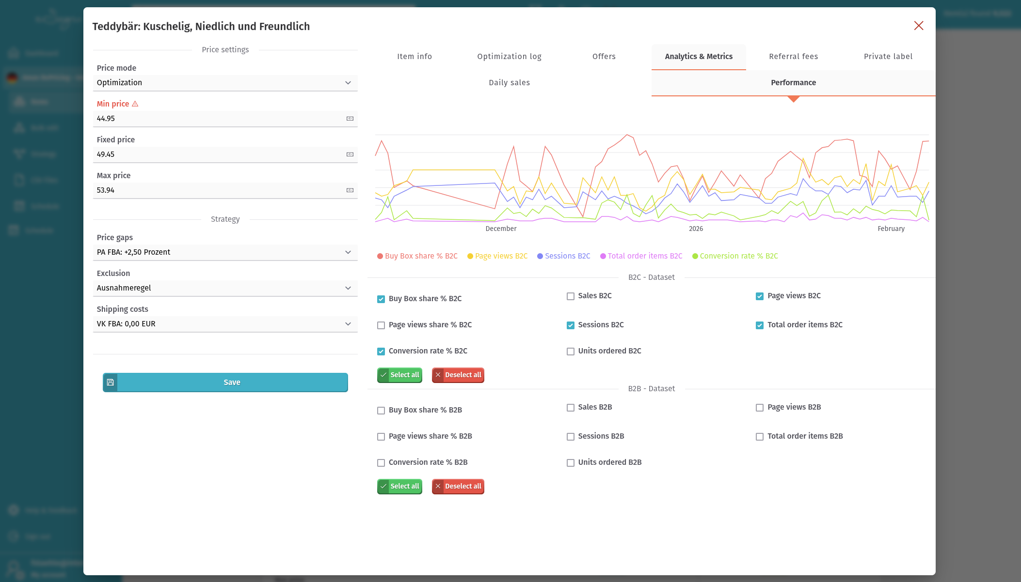Click Deselect all under B2B dataset
Viewport: 1021px width, 582px height.
(x=458, y=486)
